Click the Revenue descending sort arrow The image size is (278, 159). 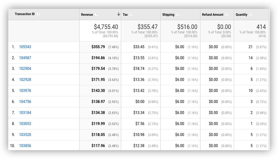pos(118,14)
